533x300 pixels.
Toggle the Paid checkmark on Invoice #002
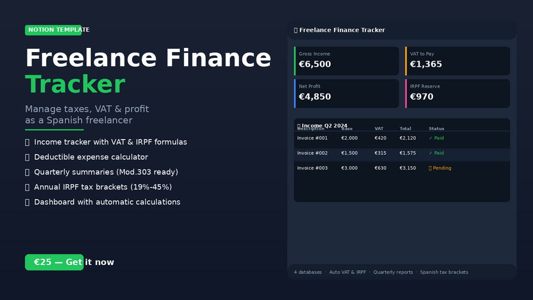pos(431,153)
